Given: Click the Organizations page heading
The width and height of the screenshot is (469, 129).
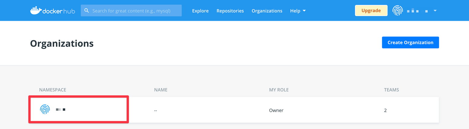Looking at the screenshot, I should click(x=62, y=43).
